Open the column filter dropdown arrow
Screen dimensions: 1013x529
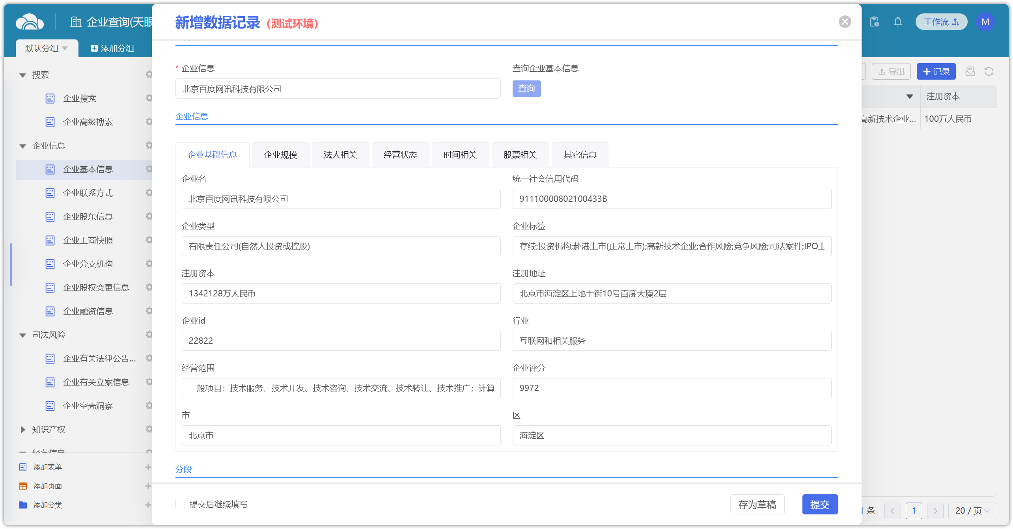coord(910,97)
